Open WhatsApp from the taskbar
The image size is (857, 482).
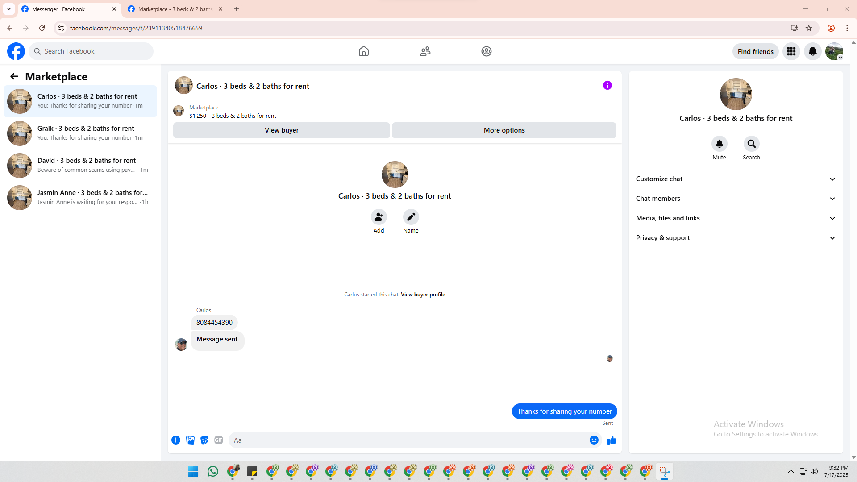[x=213, y=471]
